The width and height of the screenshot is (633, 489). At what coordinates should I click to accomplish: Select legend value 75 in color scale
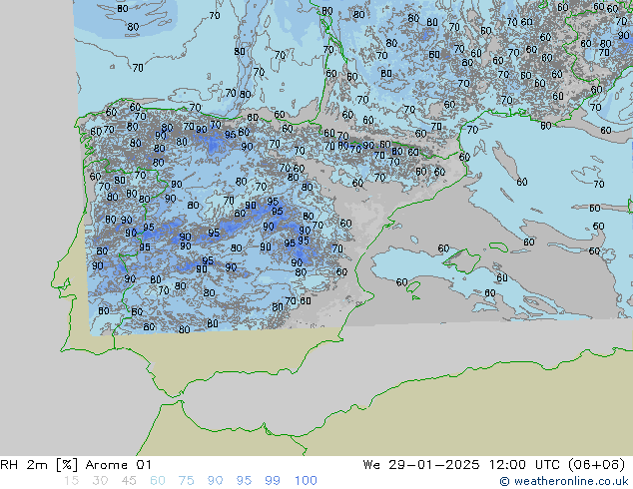186,481
